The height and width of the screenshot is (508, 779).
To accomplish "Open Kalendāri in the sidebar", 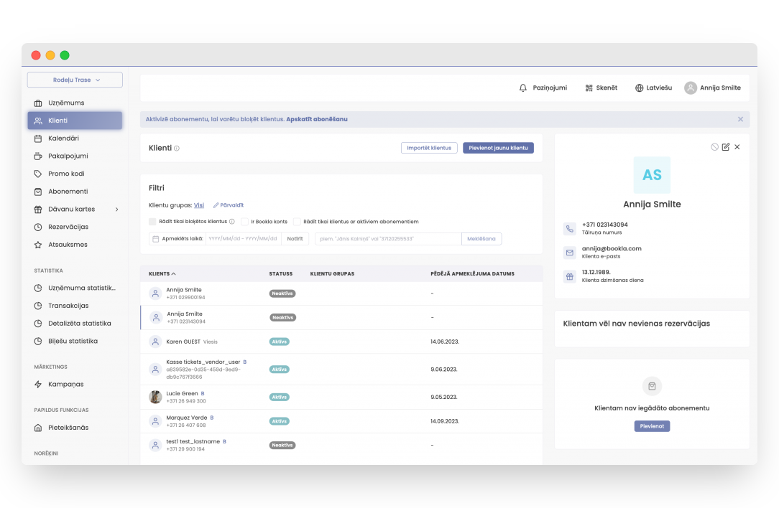I will (x=63, y=138).
